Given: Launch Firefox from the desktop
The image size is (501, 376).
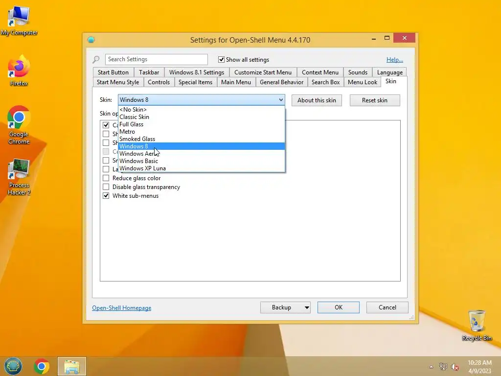Looking at the screenshot, I should click(x=19, y=70).
